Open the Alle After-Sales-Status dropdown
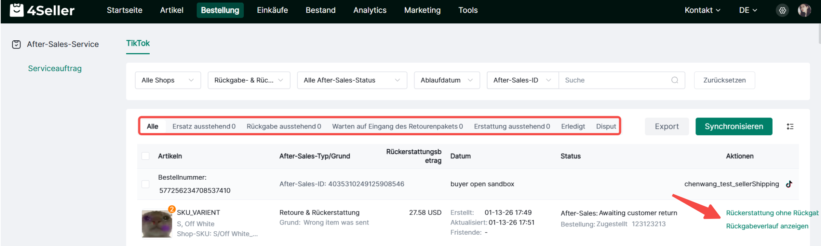The image size is (821, 246). click(x=352, y=80)
